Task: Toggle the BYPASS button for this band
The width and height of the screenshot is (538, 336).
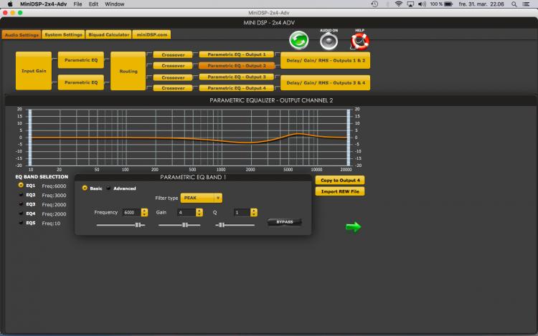Action: click(x=285, y=222)
